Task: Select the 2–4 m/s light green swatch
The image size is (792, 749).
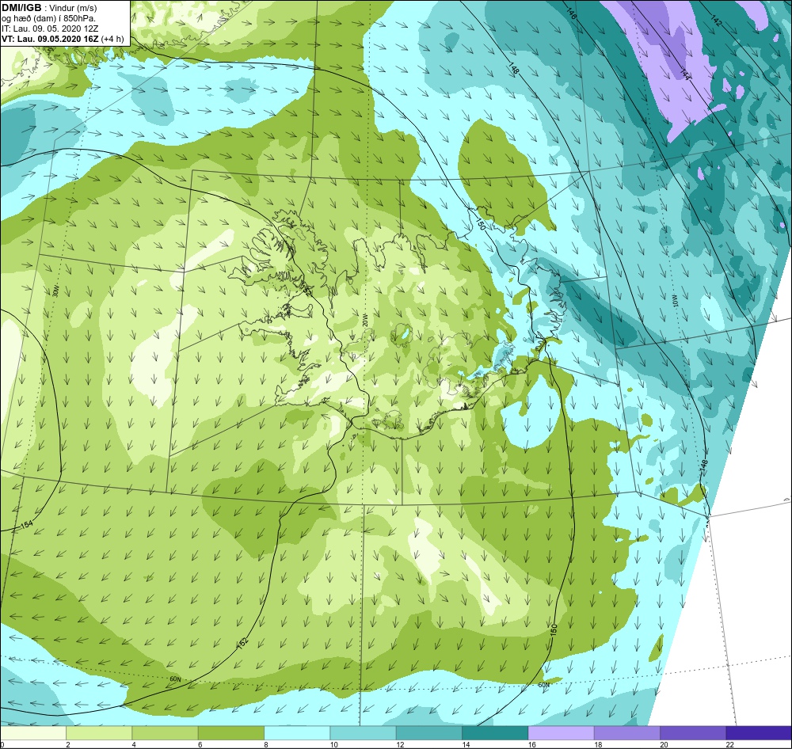Action: pos(99,732)
